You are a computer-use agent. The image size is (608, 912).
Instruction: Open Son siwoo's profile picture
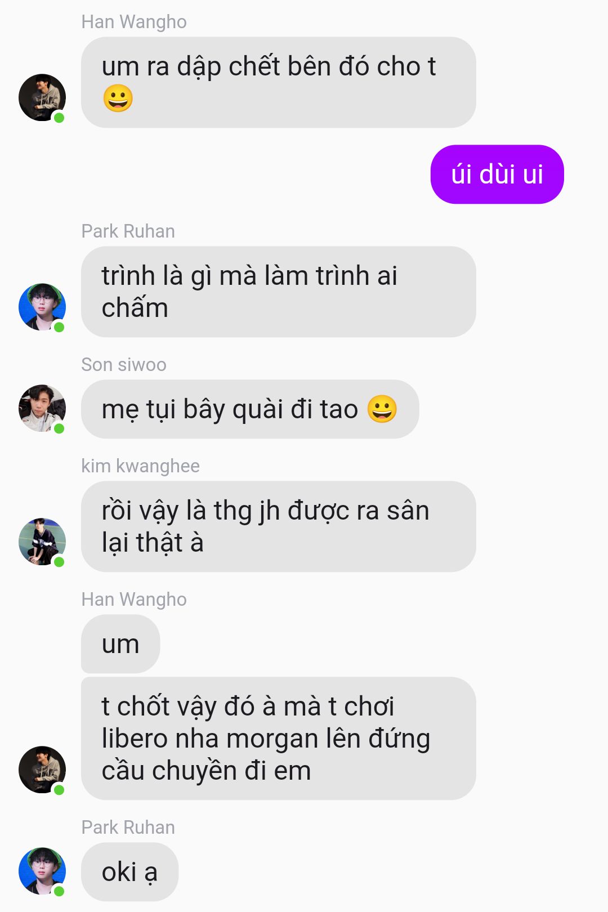(42, 408)
